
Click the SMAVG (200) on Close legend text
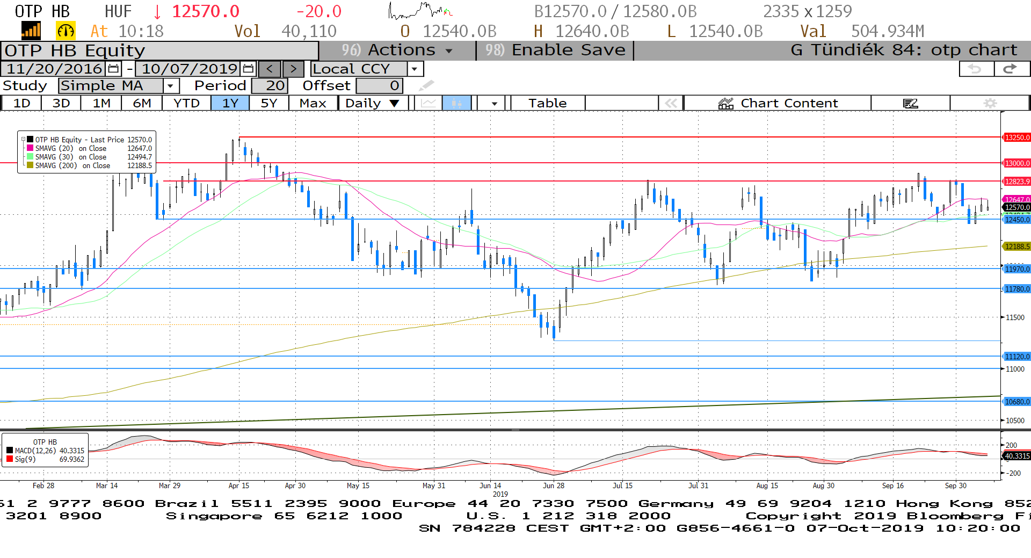[72, 165]
